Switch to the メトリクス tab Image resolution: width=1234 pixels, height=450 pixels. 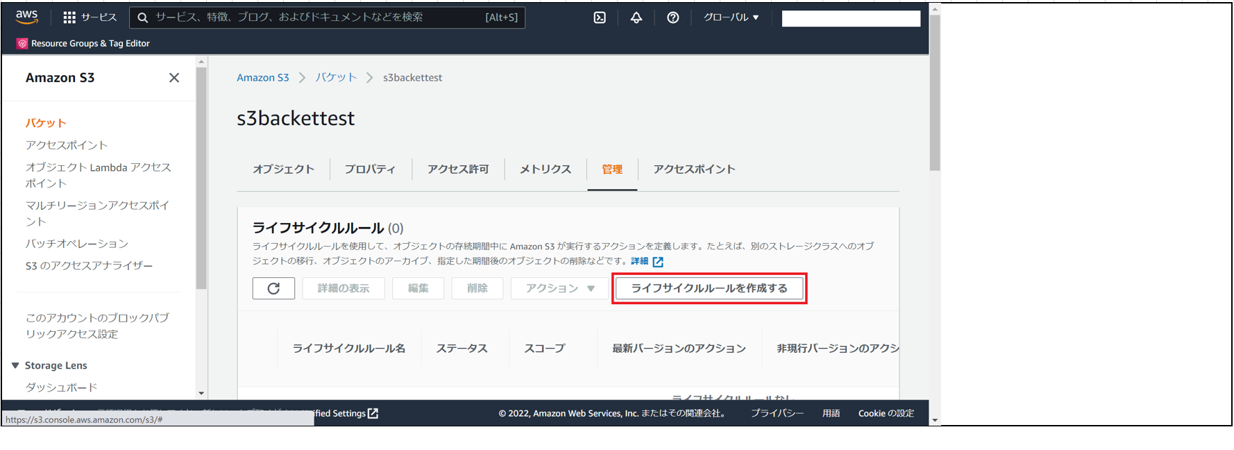pos(546,169)
